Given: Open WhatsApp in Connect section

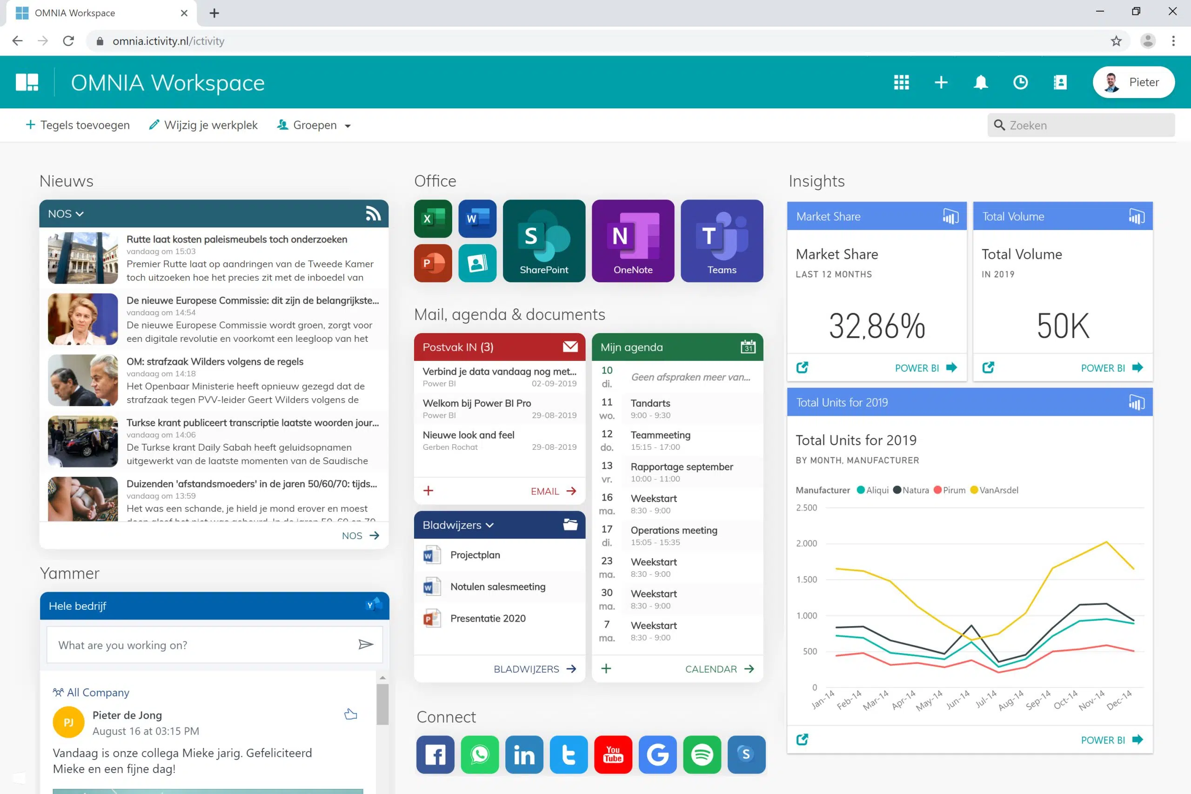Looking at the screenshot, I should coord(480,754).
